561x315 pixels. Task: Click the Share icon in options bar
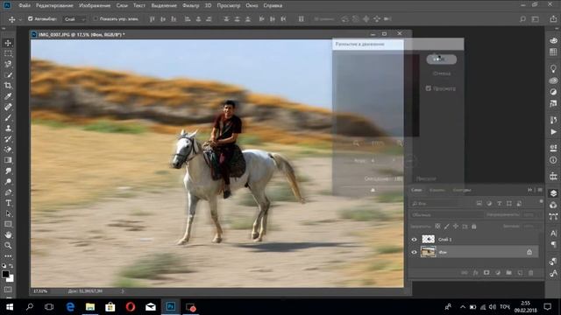click(553, 19)
